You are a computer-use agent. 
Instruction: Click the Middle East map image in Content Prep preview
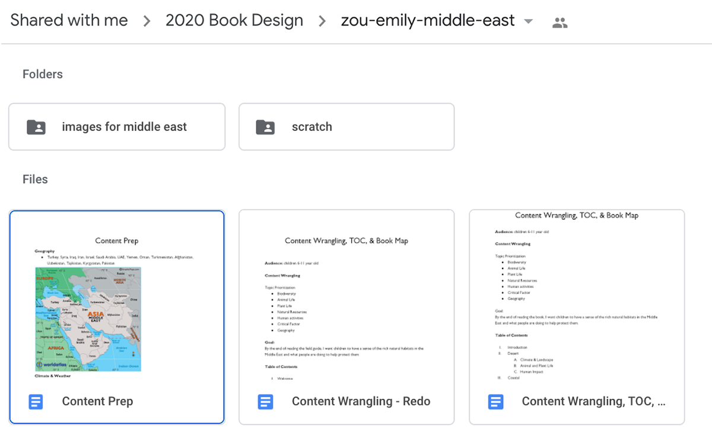click(88, 319)
